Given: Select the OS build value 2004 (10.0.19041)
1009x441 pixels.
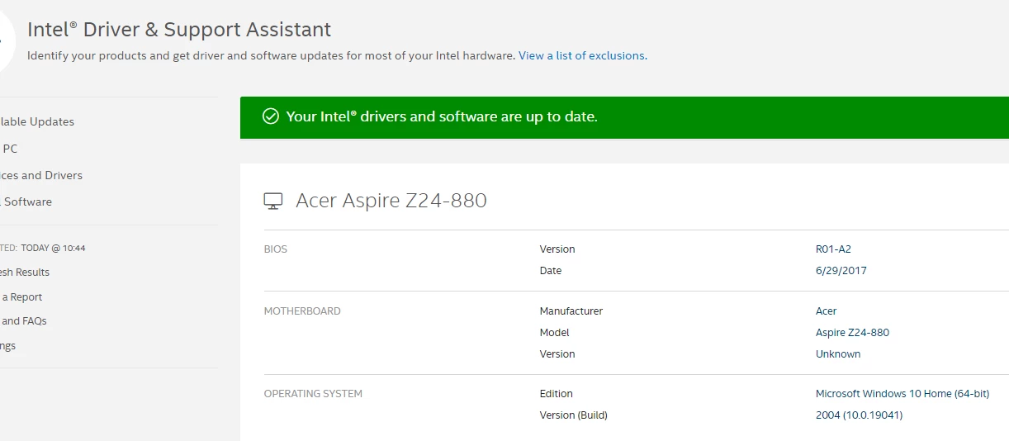Looking at the screenshot, I should tap(859, 415).
